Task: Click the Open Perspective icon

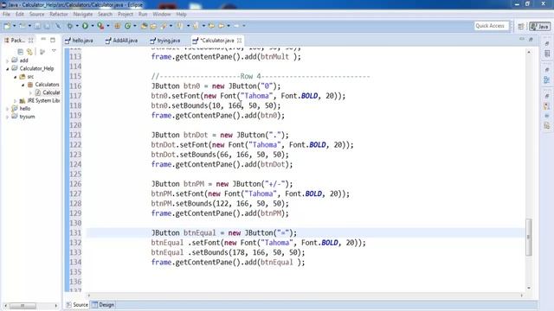Action: pyautogui.click(x=521, y=27)
